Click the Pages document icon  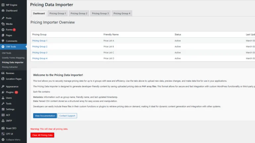tap(3, 35)
